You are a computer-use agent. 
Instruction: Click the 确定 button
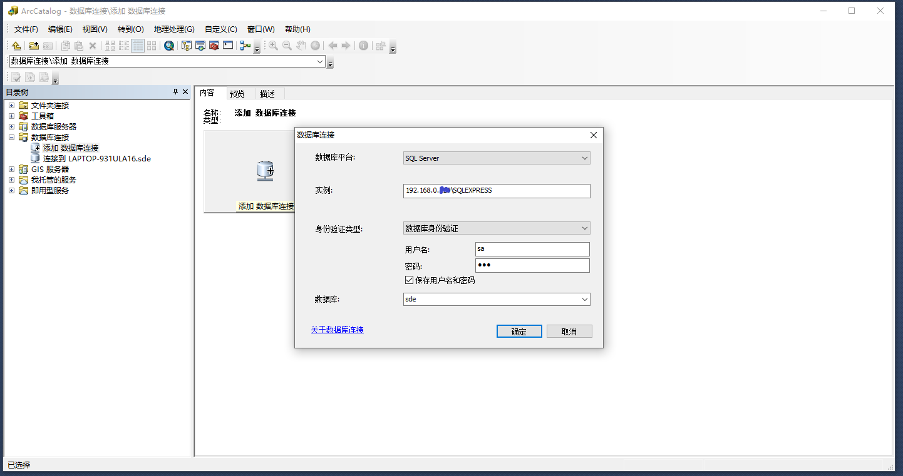click(519, 331)
